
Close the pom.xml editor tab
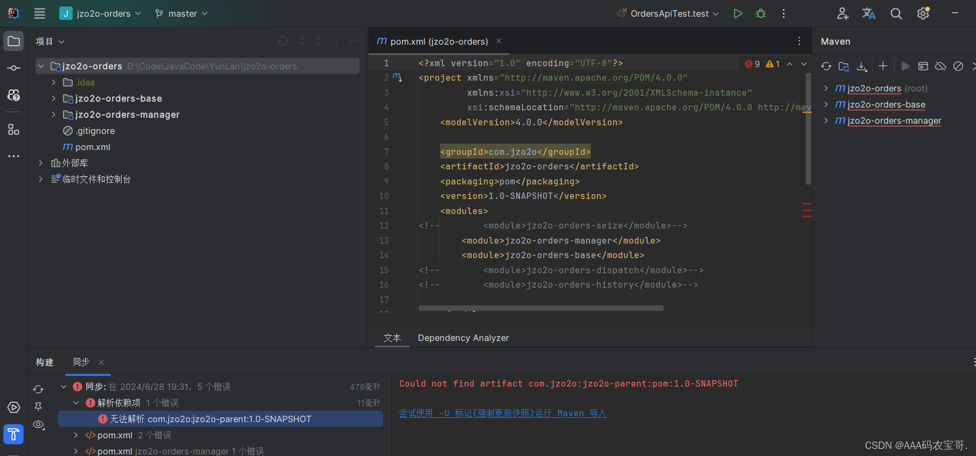click(x=499, y=41)
